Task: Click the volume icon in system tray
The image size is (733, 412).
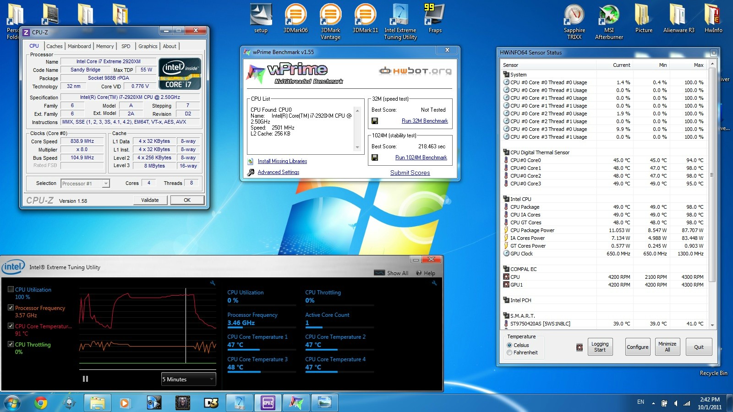Action: click(675, 403)
